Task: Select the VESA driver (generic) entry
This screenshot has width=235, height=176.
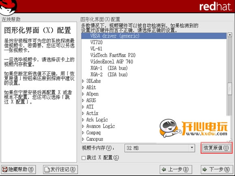Action: tap(154, 36)
